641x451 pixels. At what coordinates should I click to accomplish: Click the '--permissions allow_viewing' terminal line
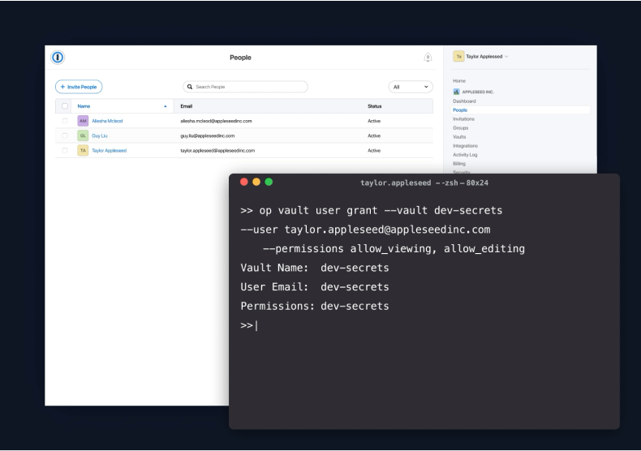coord(394,249)
